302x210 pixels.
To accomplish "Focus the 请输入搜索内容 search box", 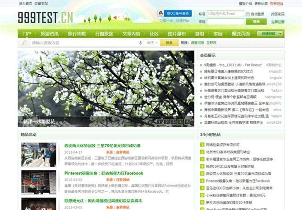I will click(84, 43).
